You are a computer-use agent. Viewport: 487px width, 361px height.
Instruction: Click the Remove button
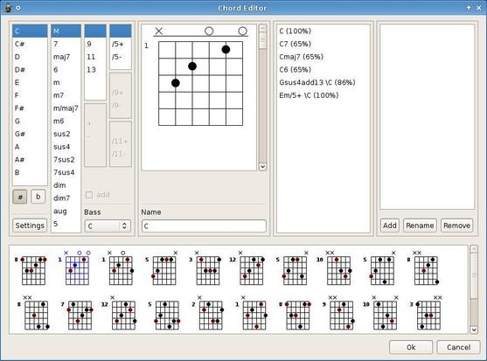pos(456,226)
